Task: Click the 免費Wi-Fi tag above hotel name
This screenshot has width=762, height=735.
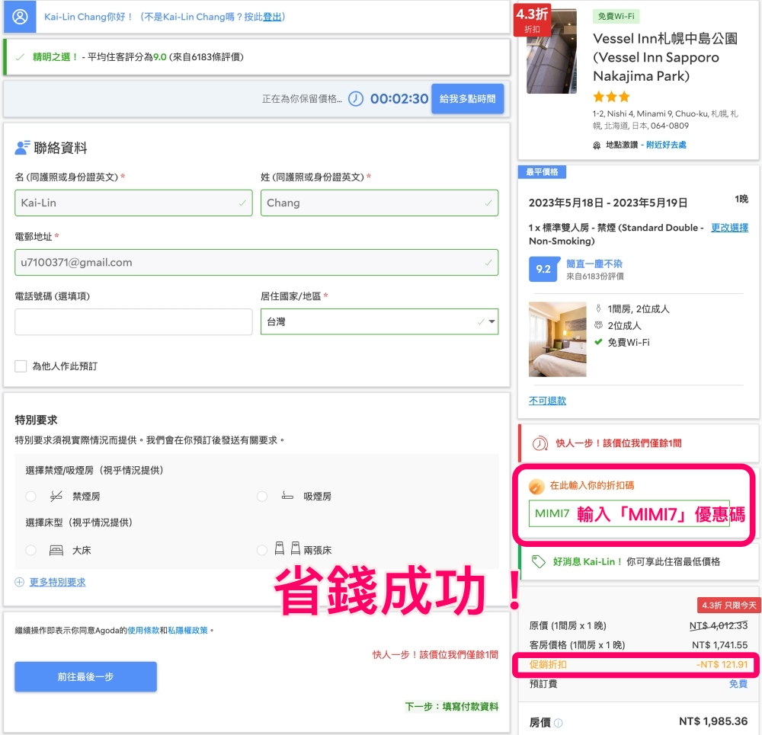Action: tap(616, 17)
